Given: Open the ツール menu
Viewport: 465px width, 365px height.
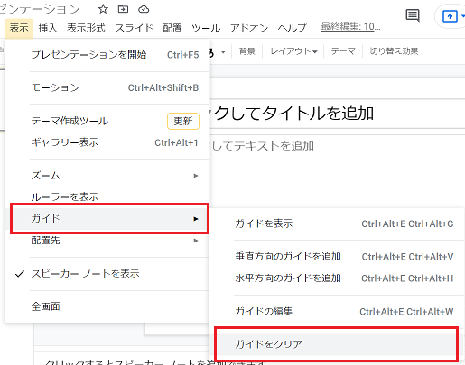Looking at the screenshot, I should pyautogui.click(x=206, y=28).
